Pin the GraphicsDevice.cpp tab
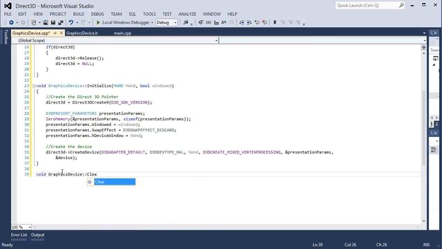Screen dimensions: 442x249 pyautogui.click(x=55, y=33)
